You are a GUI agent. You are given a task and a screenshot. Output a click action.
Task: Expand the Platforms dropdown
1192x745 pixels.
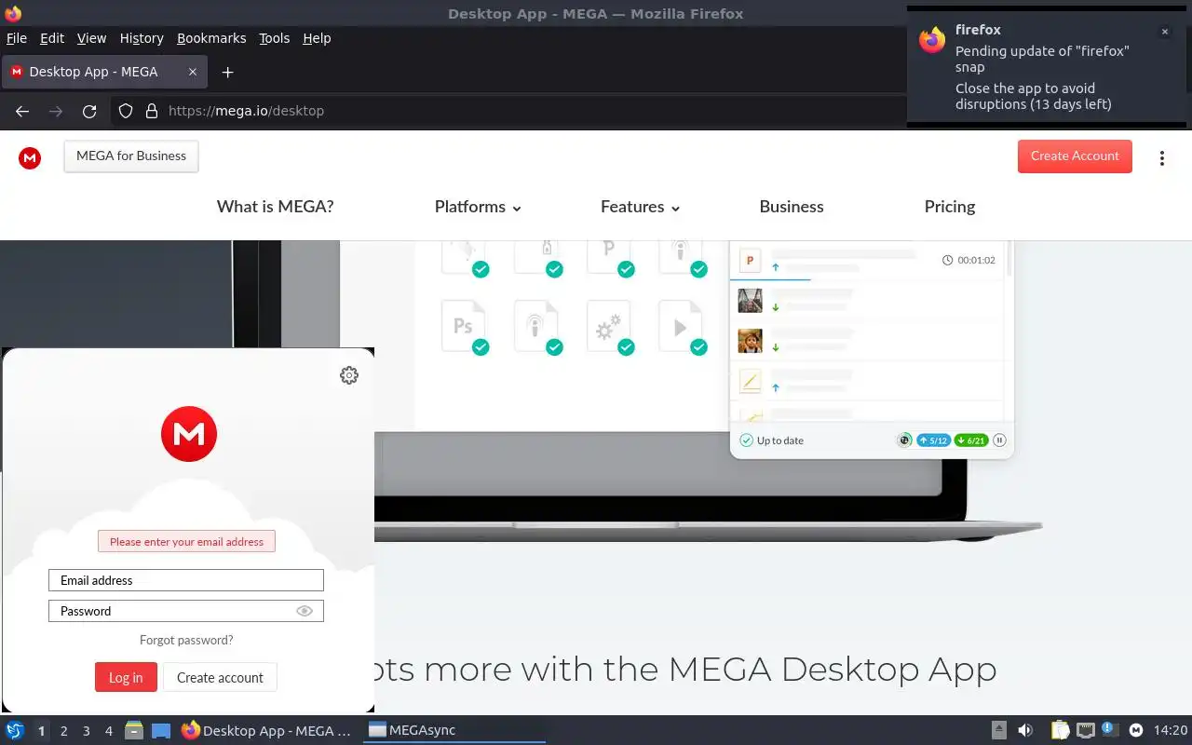click(478, 207)
